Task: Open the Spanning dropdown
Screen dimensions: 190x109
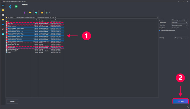Action: coord(181,38)
